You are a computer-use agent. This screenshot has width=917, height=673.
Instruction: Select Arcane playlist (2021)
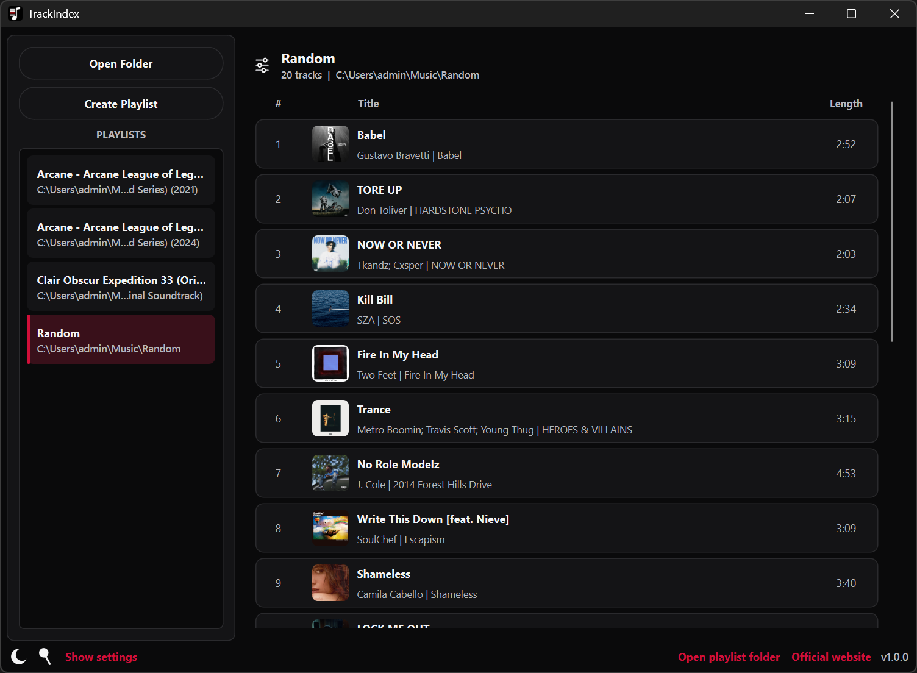point(121,181)
